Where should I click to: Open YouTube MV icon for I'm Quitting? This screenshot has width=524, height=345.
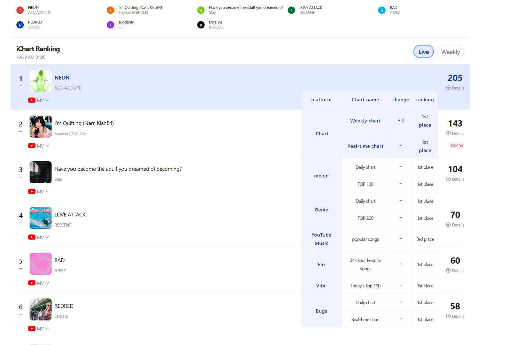(x=32, y=146)
